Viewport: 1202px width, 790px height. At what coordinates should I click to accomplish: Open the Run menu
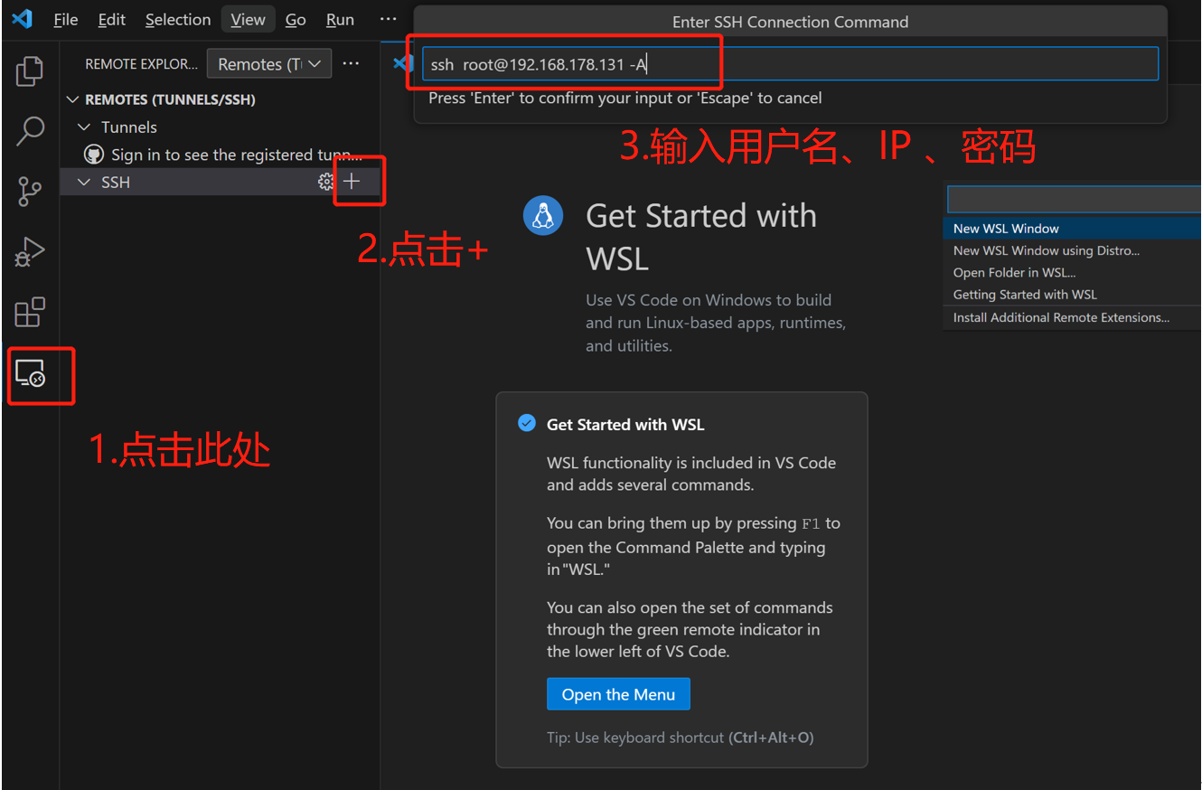pos(340,19)
